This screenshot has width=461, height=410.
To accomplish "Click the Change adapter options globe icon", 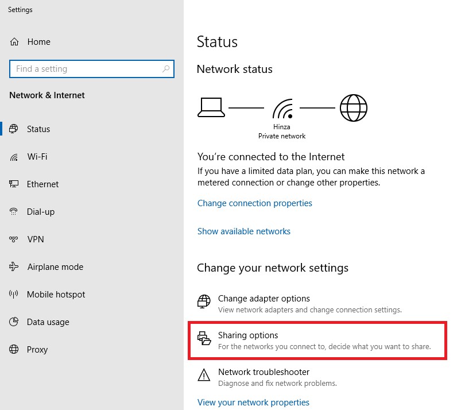I will tap(204, 301).
